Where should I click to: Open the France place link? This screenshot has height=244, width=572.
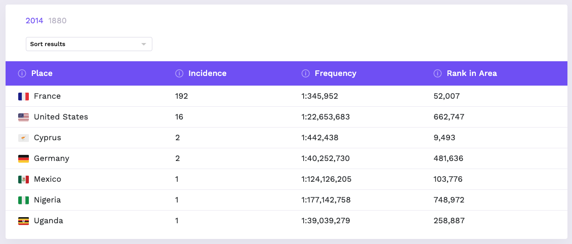point(47,96)
